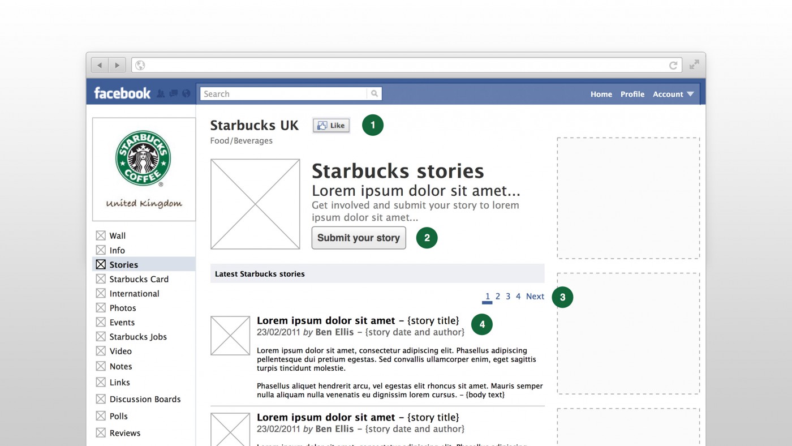The image size is (792, 446).
Task: Click the browser address bar
Action: (407, 65)
